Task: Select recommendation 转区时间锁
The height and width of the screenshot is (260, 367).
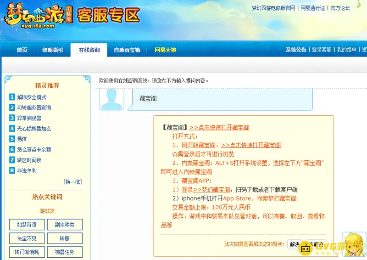Action: (29, 160)
